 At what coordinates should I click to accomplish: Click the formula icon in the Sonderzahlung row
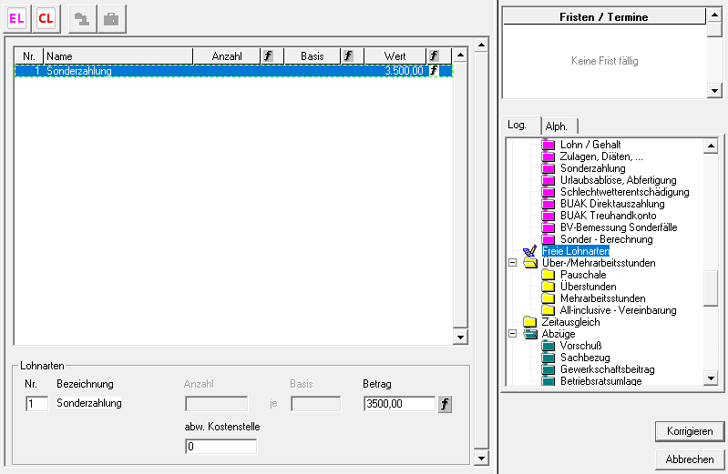pyautogui.click(x=434, y=70)
